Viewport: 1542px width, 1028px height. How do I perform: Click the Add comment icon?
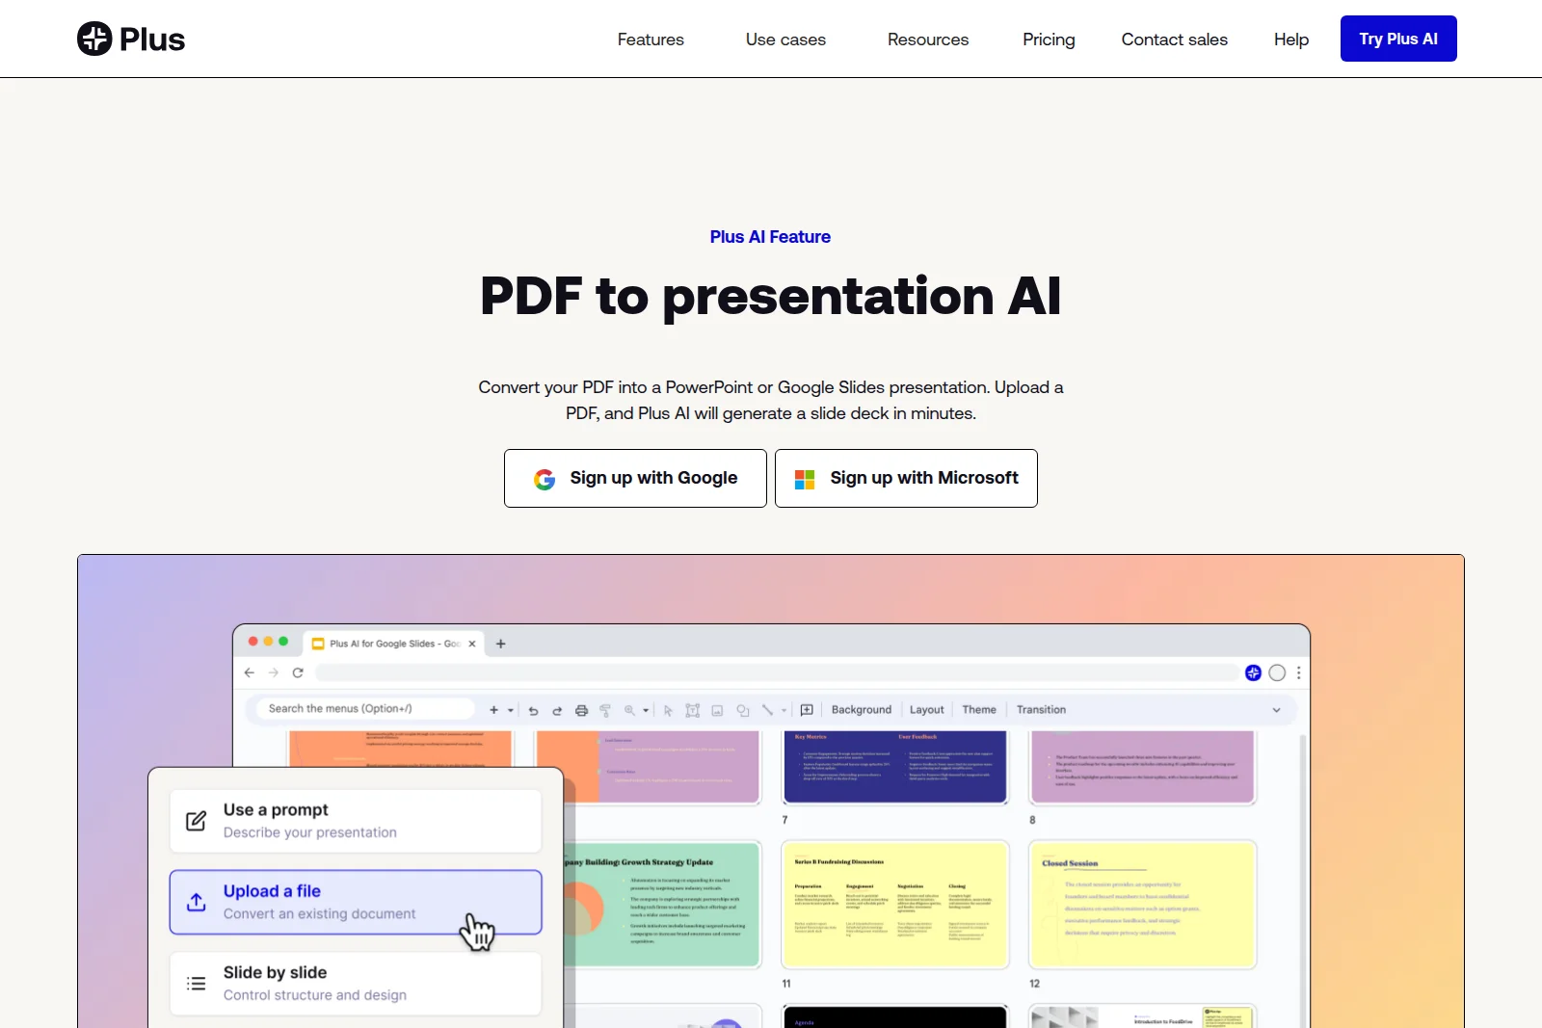click(807, 709)
